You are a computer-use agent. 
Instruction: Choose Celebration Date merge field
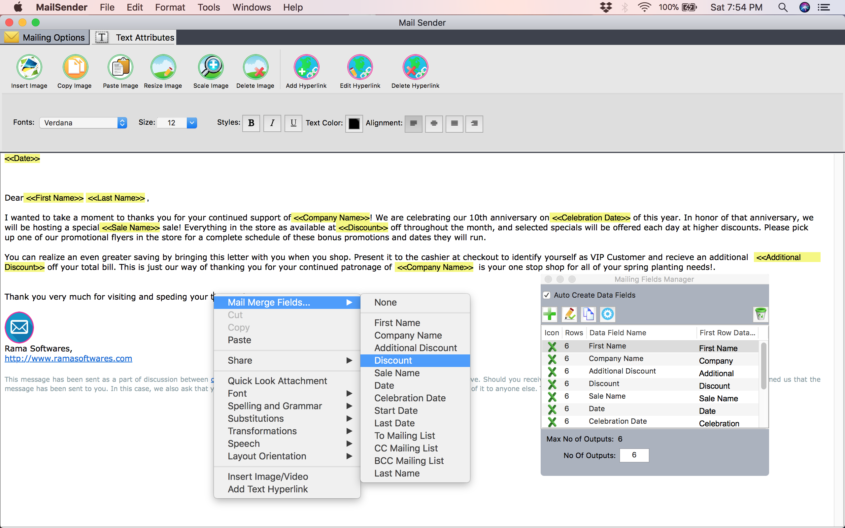click(x=415, y=398)
